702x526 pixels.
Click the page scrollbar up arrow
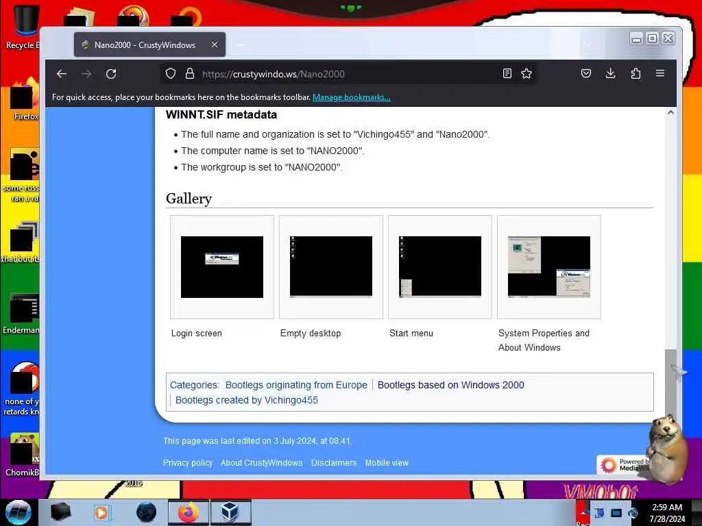670,113
